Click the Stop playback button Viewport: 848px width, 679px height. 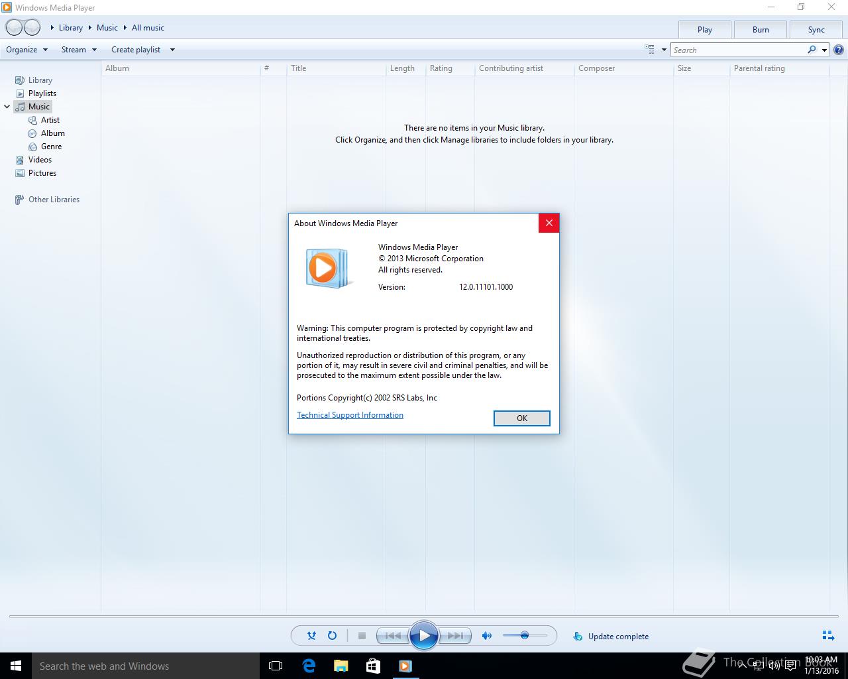tap(362, 635)
